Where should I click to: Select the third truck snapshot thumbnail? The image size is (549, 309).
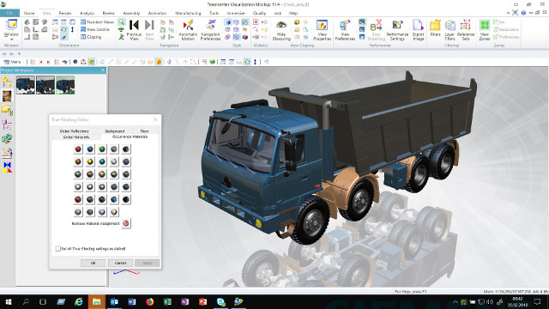tap(65, 85)
